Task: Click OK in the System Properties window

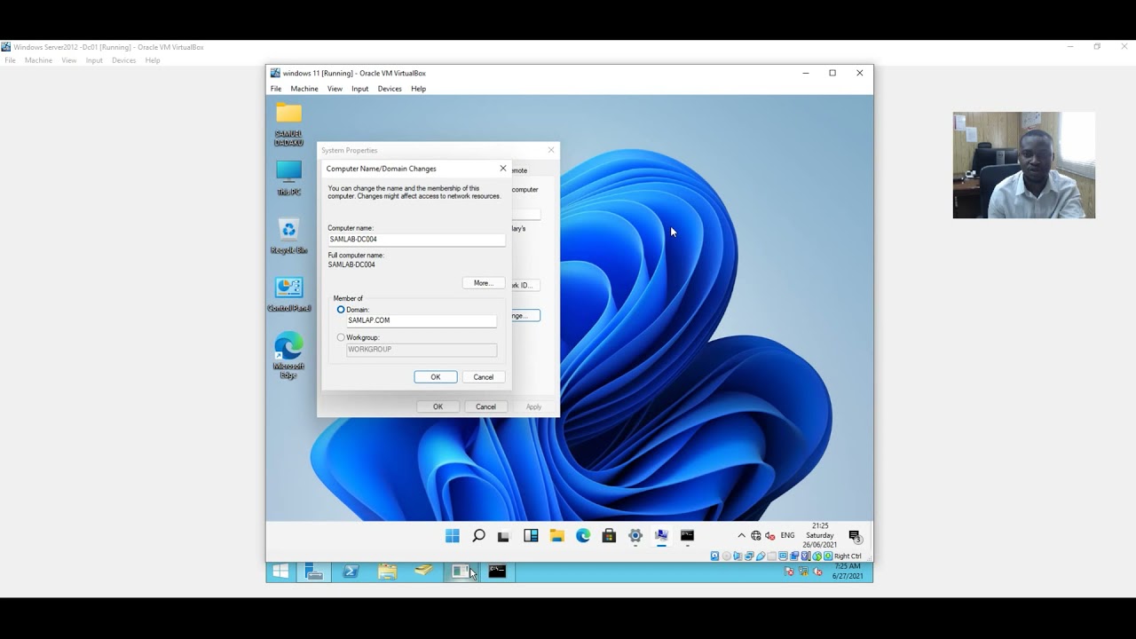Action: pos(438,406)
